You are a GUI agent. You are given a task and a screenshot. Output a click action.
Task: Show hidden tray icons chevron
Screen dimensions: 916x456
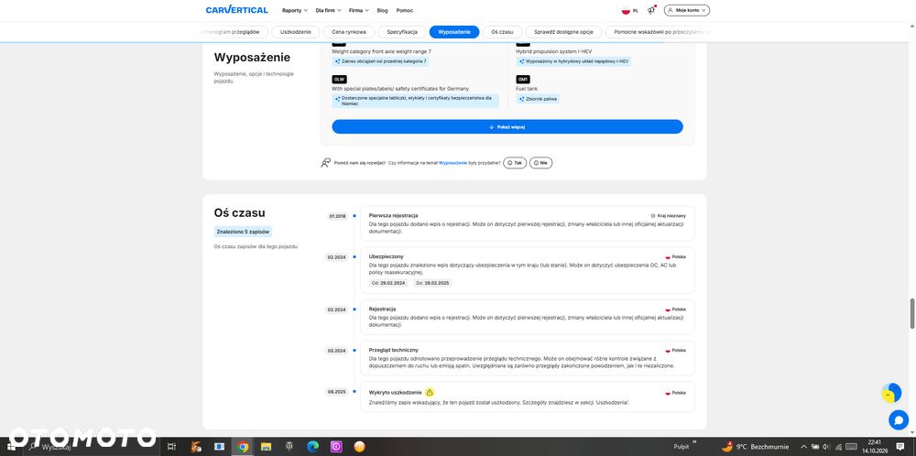[803, 447]
